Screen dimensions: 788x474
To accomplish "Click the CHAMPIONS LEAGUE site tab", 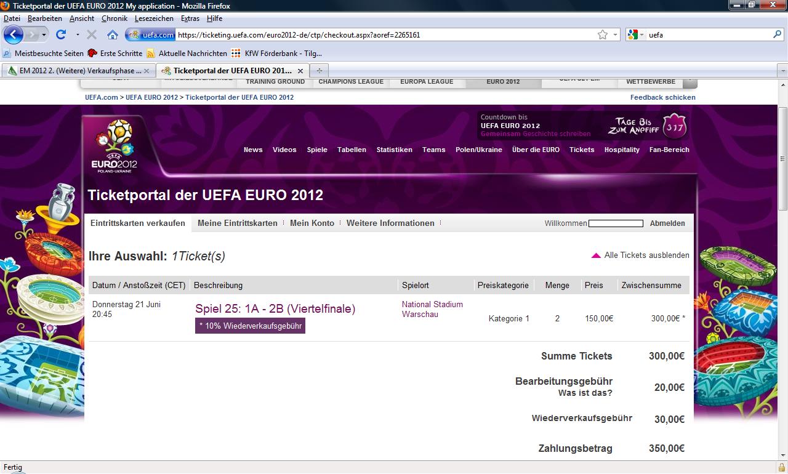I will coord(351,81).
